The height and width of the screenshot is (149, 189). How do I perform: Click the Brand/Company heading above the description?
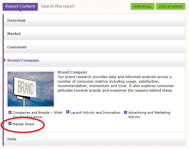click(72, 72)
